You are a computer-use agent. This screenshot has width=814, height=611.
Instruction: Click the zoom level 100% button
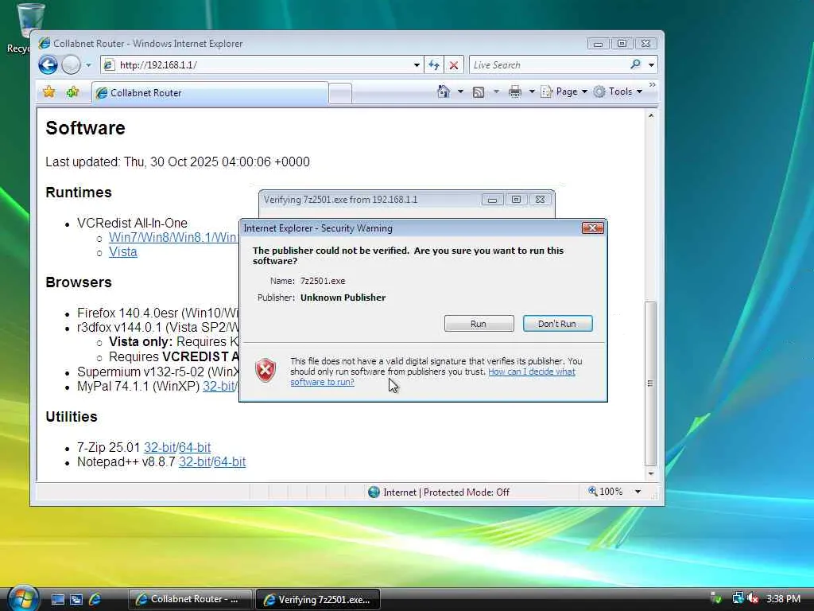[605, 492]
